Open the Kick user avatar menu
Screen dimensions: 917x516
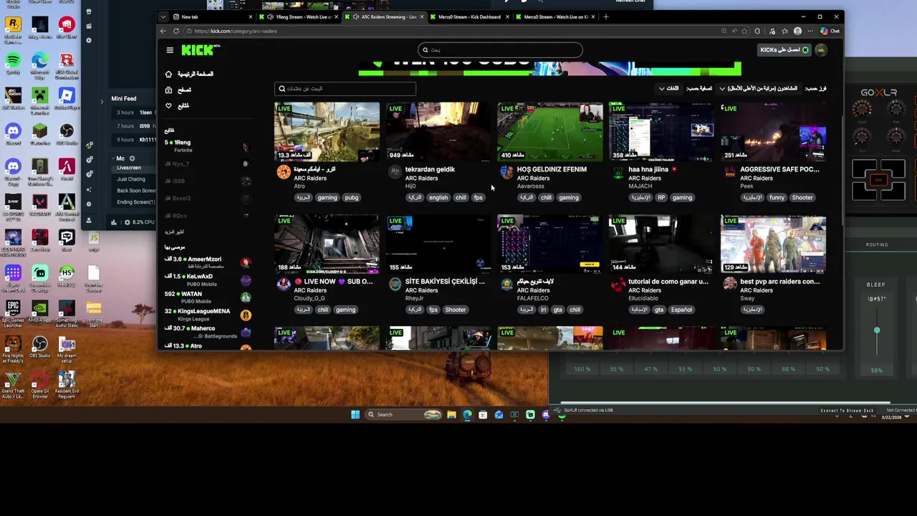click(x=821, y=50)
